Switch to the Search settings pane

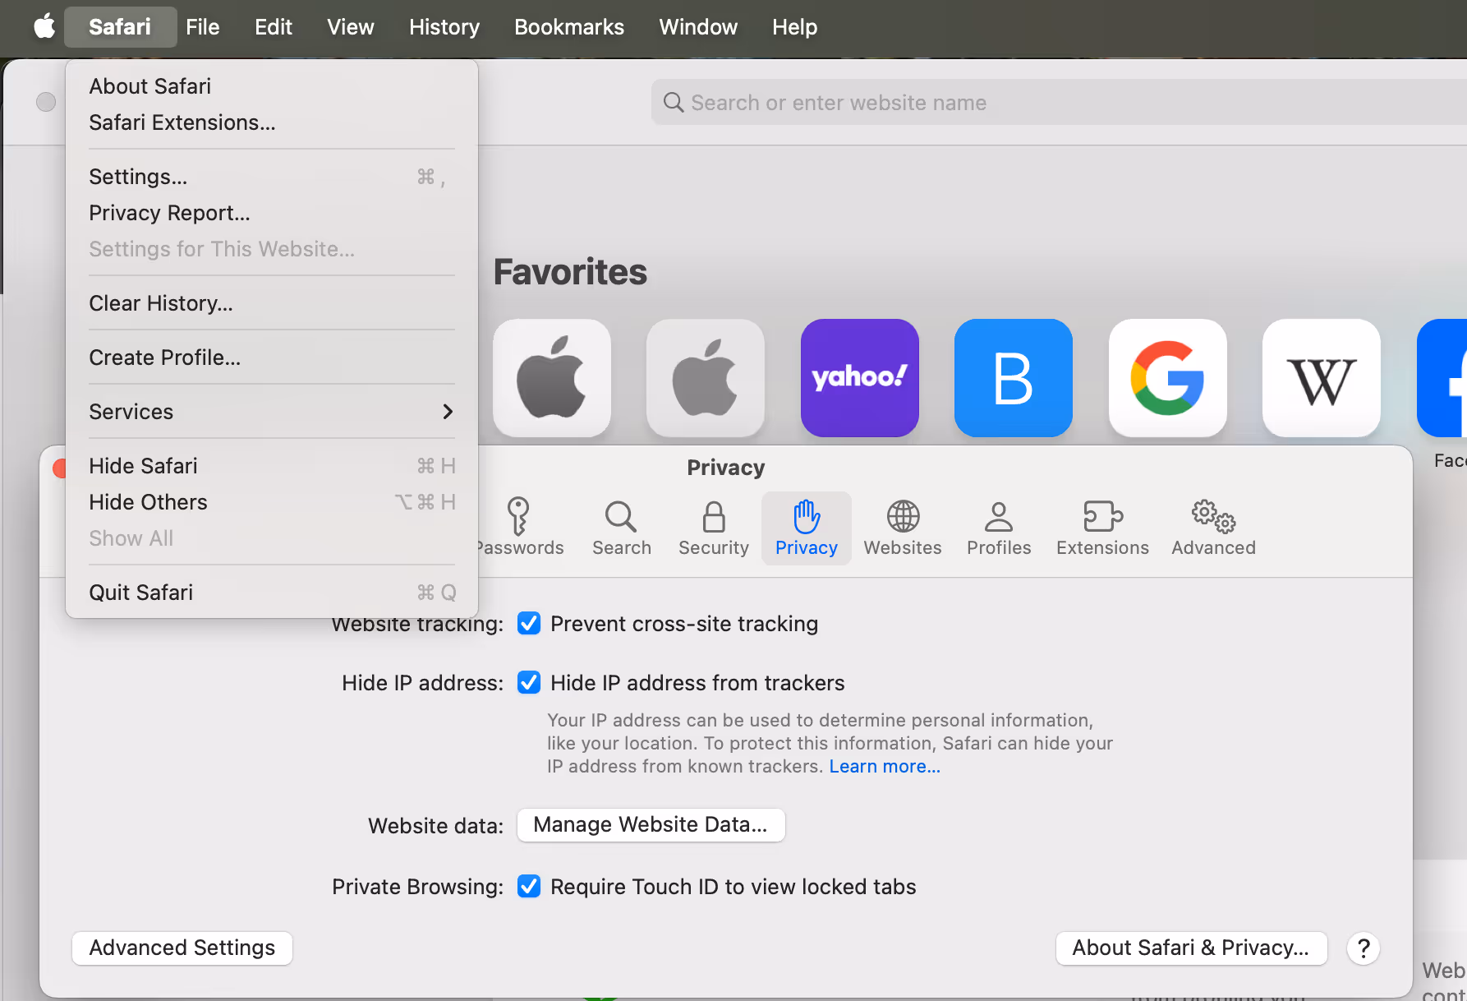click(621, 528)
